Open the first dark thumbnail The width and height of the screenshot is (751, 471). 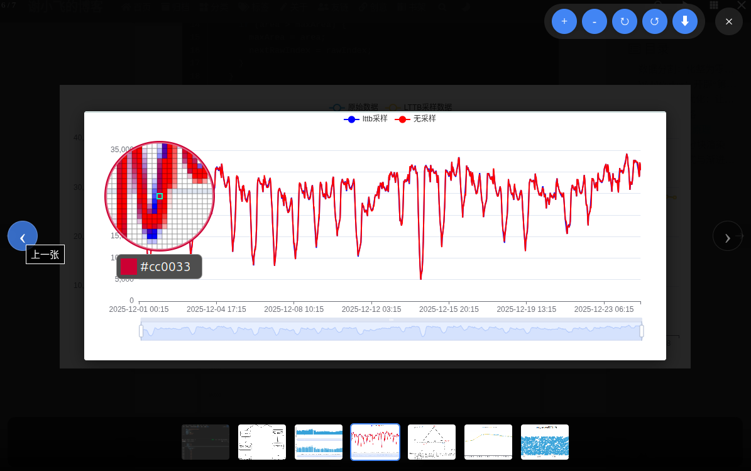206,442
